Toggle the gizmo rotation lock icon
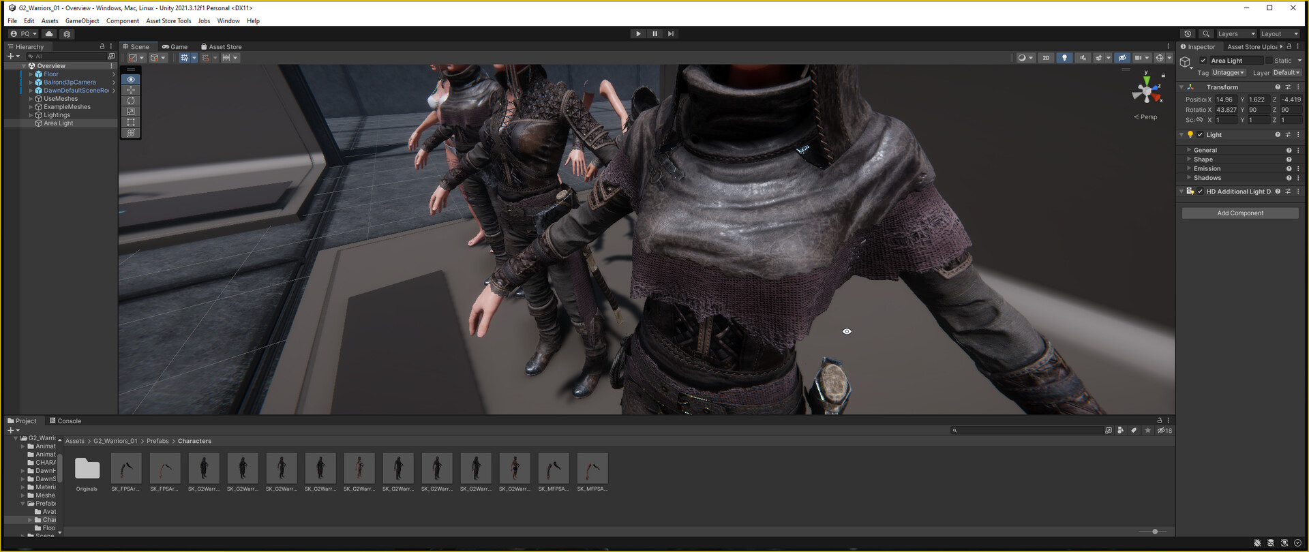 click(x=1163, y=76)
